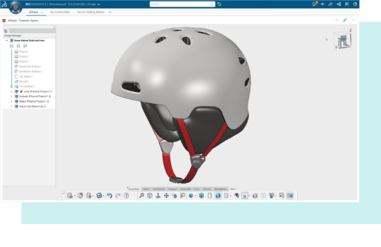
Task: Expand the bottom toolbar's left chevron
Action: tap(63, 194)
